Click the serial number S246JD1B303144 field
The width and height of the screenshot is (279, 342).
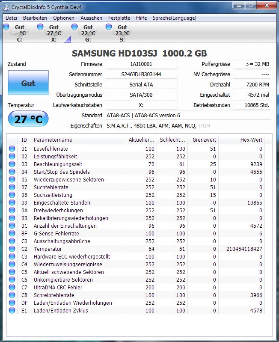141,74
